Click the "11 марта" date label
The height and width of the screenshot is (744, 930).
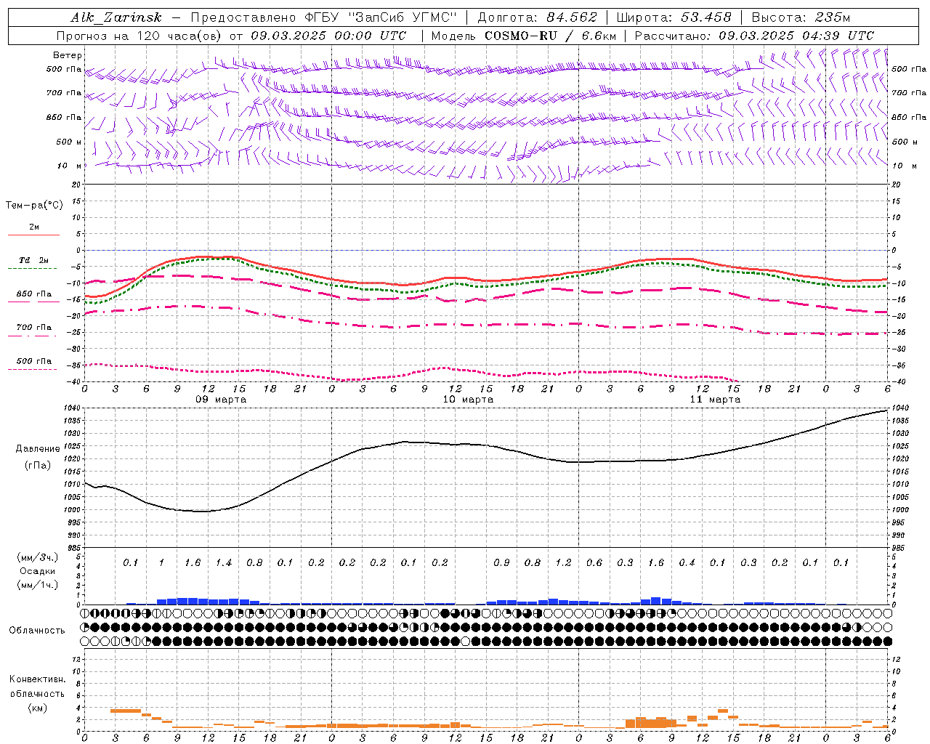pos(715,400)
